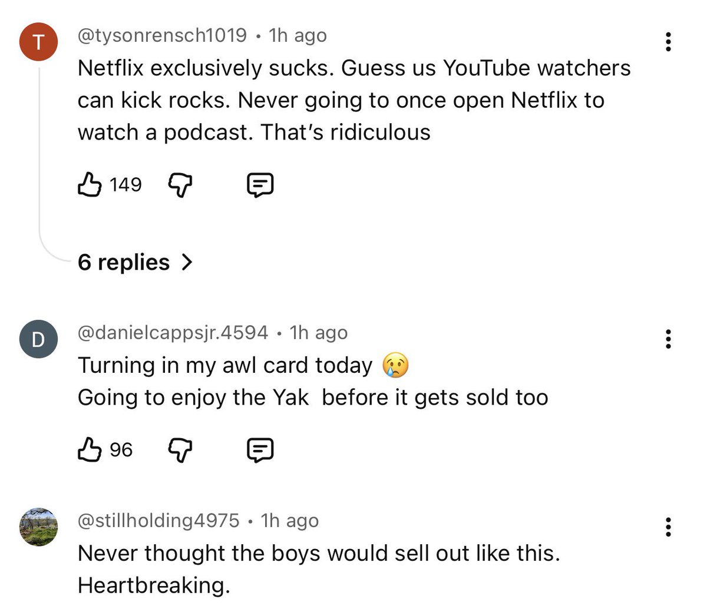Viewport: 707px width, 609px height.
Task: Click the 149 like count
Action: 125,185
